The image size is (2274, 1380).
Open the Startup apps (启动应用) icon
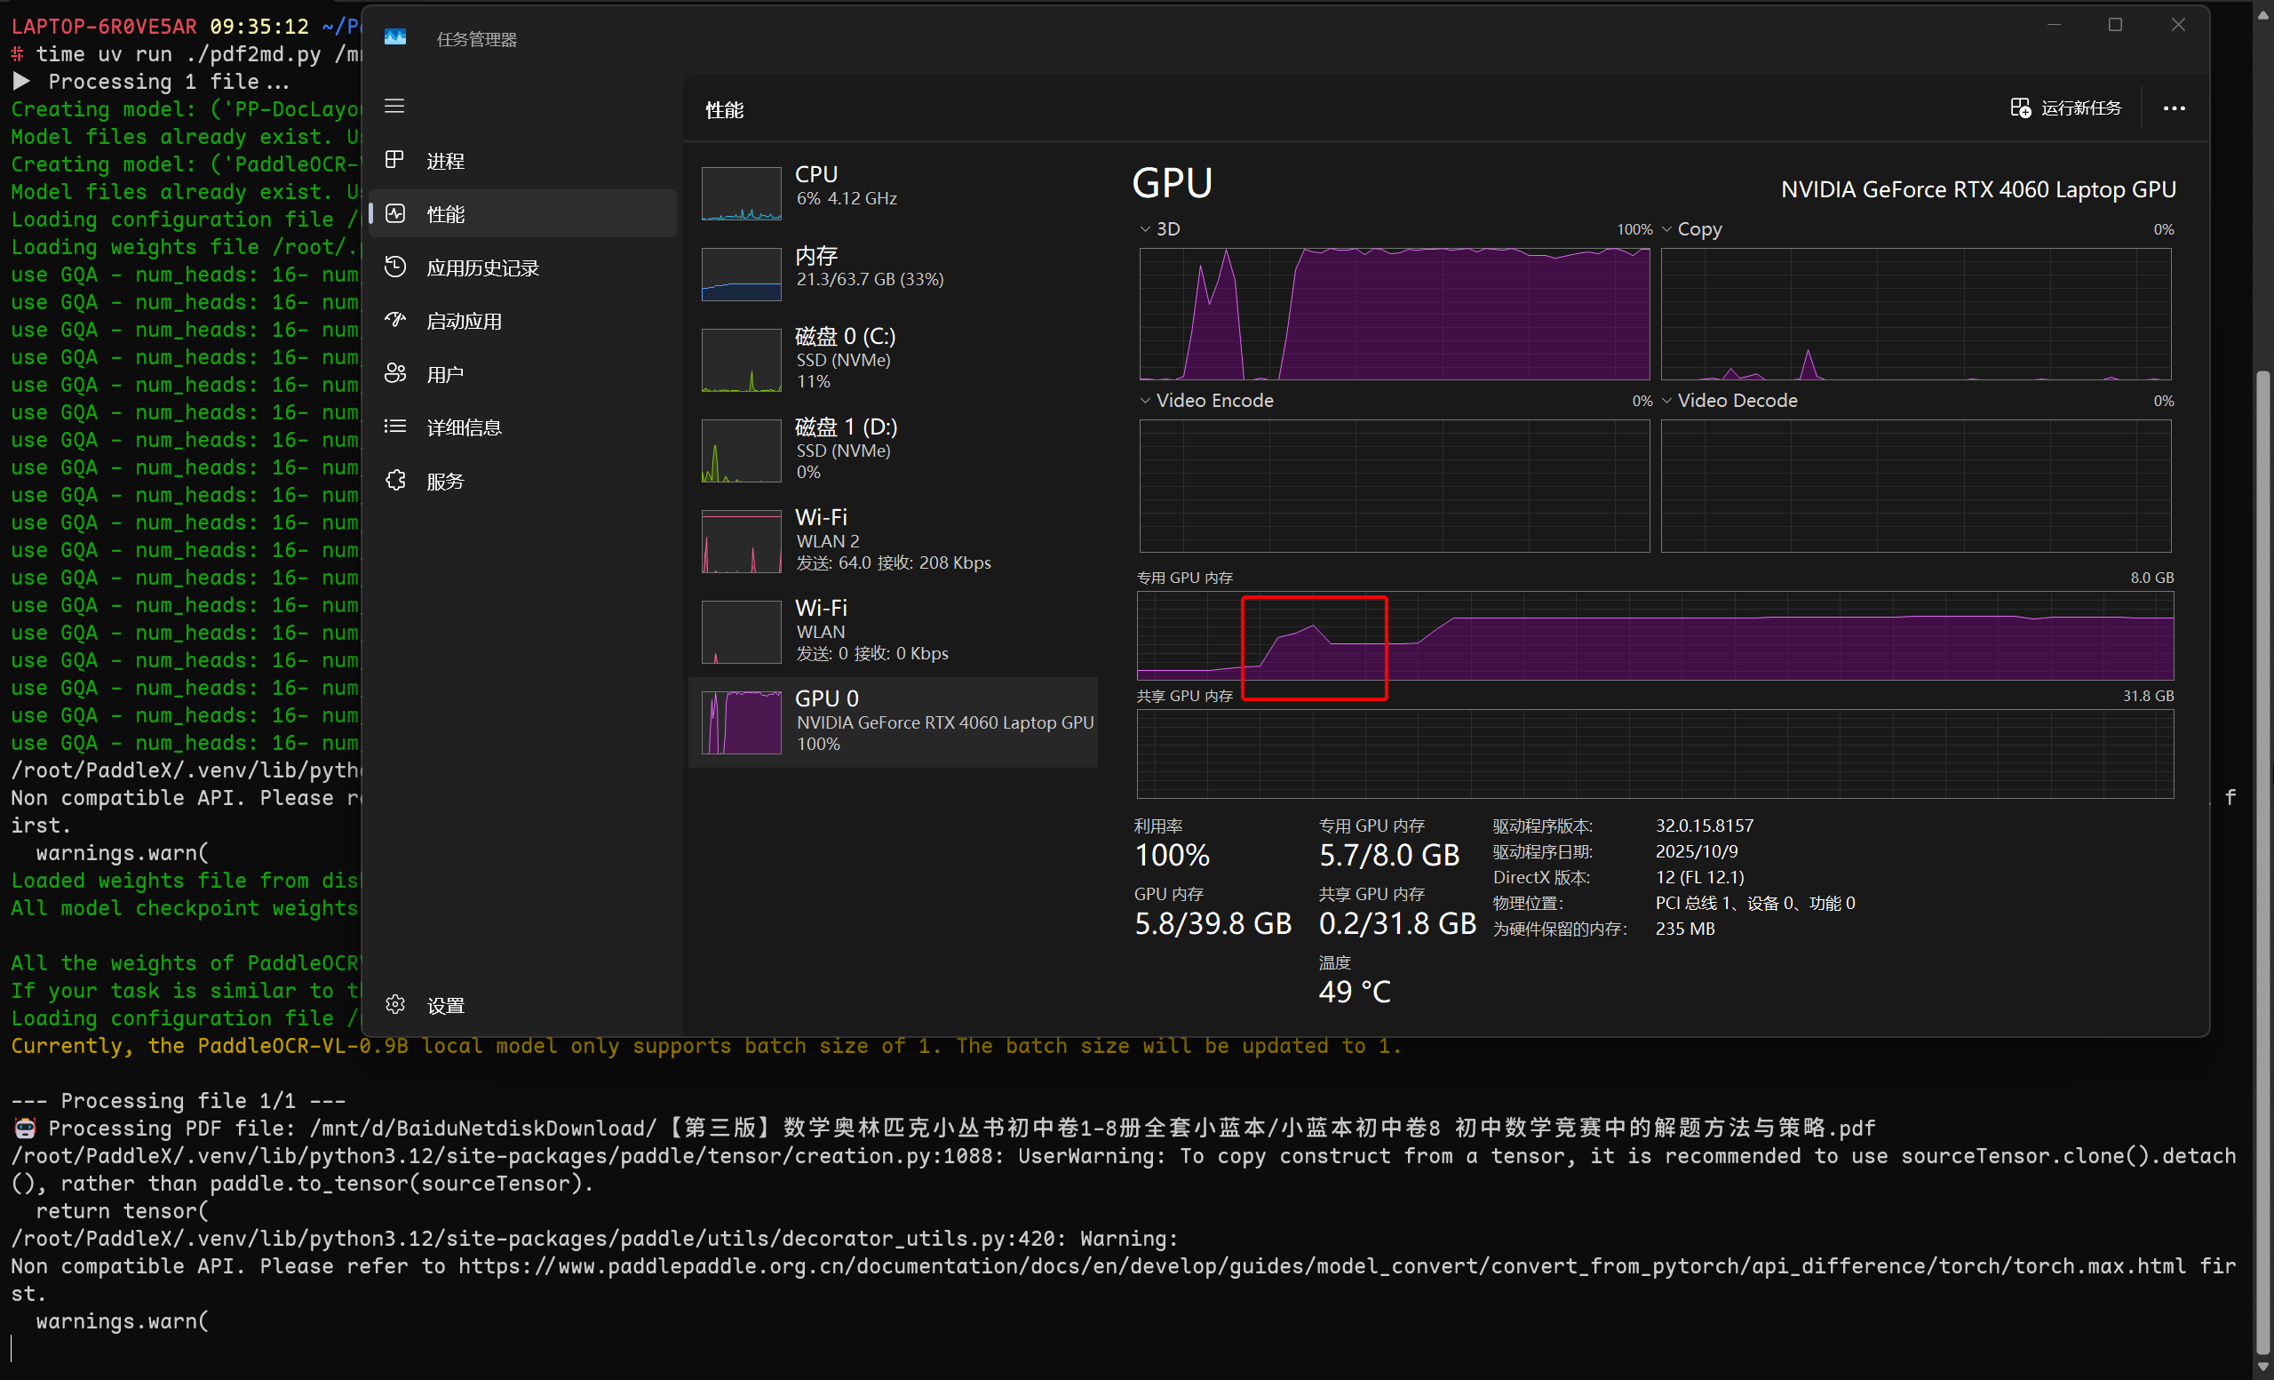pos(395,320)
